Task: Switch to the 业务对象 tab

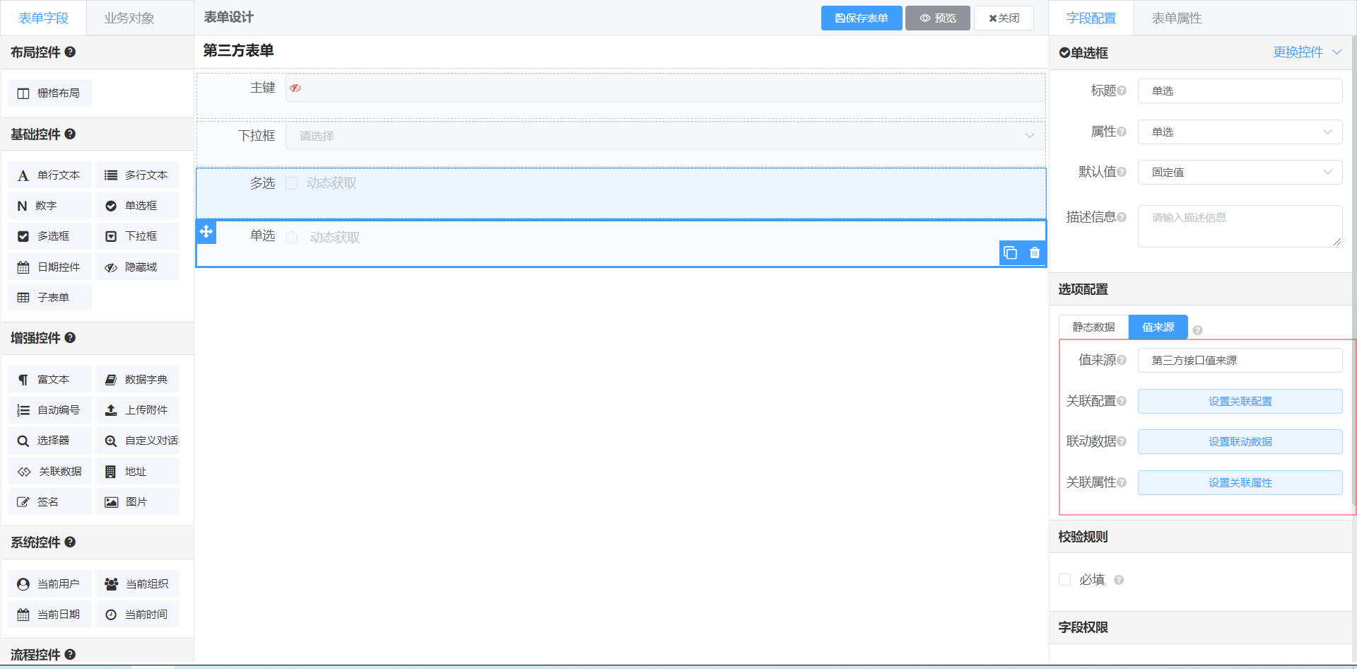Action: tap(129, 18)
